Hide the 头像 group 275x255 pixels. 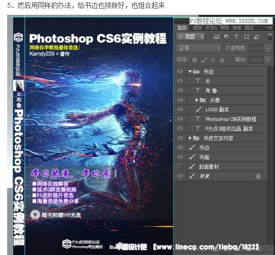pyautogui.click(x=180, y=99)
